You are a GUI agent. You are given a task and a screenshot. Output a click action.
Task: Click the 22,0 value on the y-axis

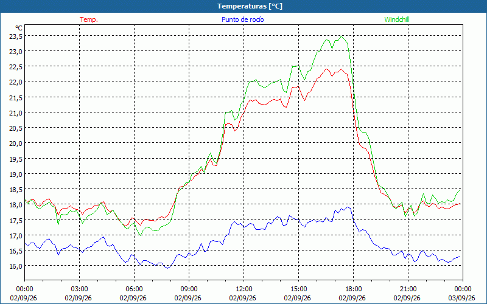click(x=16, y=82)
